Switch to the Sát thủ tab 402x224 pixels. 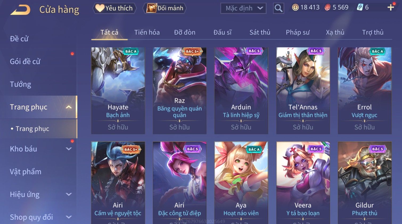click(x=260, y=32)
